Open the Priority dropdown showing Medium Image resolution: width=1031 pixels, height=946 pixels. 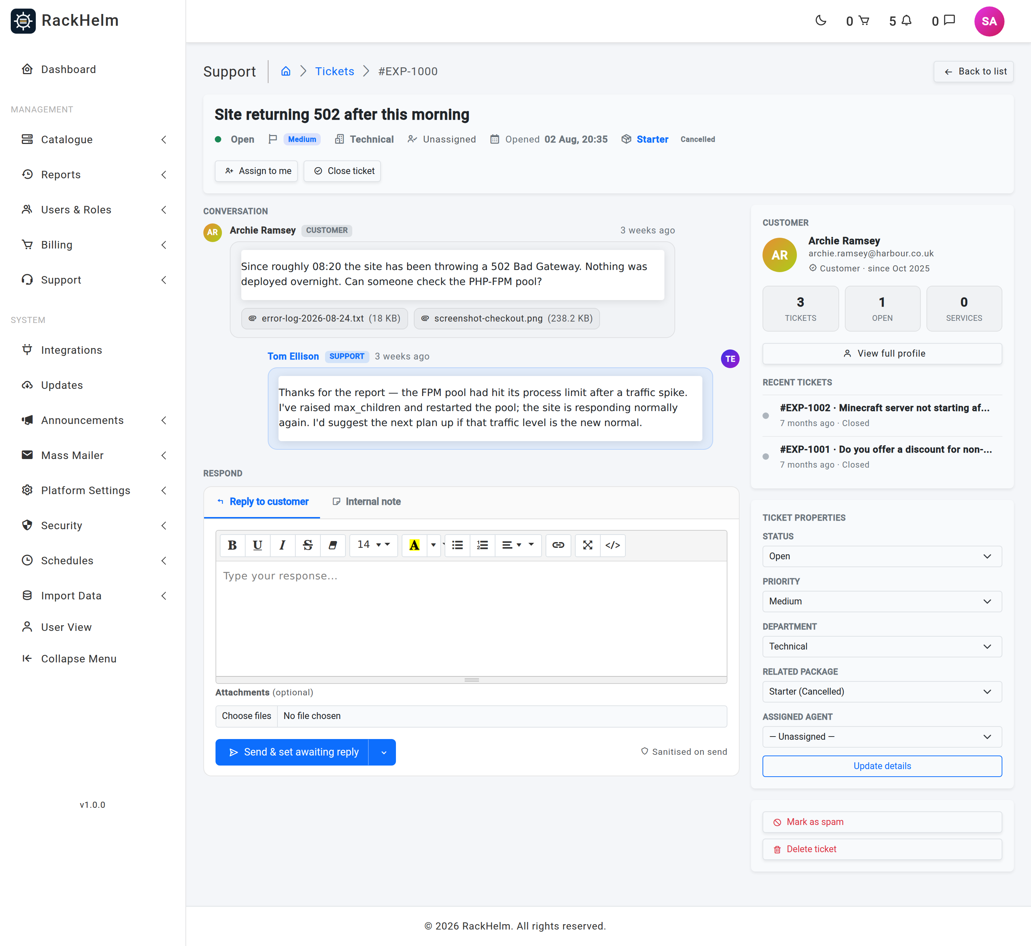tap(882, 601)
